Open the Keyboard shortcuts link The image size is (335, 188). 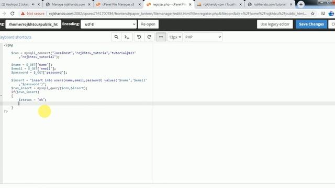(x=16, y=37)
